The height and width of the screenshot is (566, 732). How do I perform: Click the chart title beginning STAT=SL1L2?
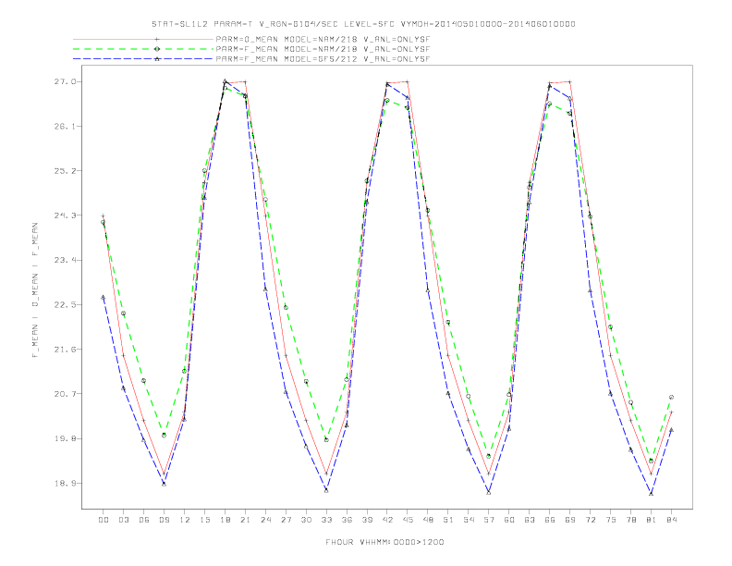coord(363,24)
